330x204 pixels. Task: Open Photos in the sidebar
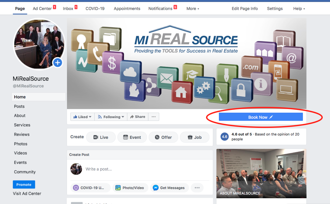pyautogui.click(x=21, y=144)
